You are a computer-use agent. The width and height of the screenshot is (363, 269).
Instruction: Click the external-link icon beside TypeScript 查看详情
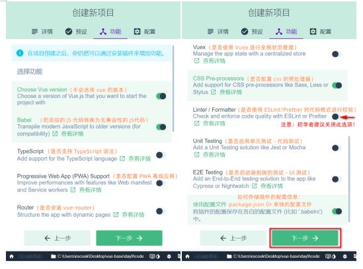point(122,159)
